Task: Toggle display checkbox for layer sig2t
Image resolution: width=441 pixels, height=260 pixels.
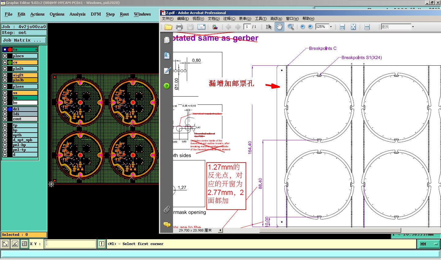Action: [5, 75]
